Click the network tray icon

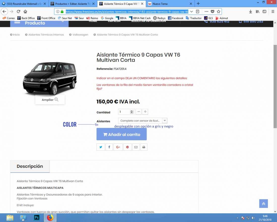pos(248,218)
